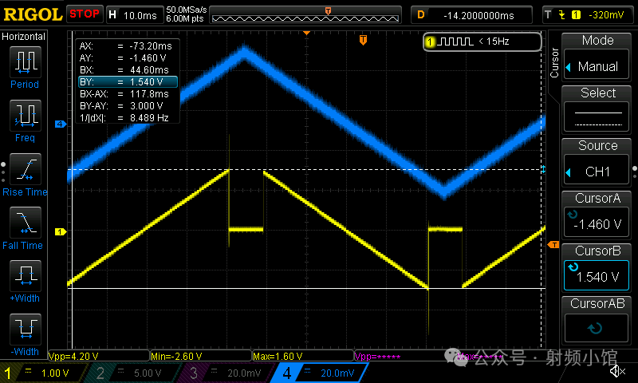The height and width of the screenshot is (383, 638).
Task: Select the Freq measurement icon
Action: (x=25, y=117)
